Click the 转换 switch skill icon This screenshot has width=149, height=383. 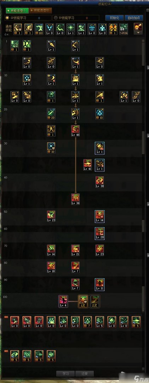(124, 29)
